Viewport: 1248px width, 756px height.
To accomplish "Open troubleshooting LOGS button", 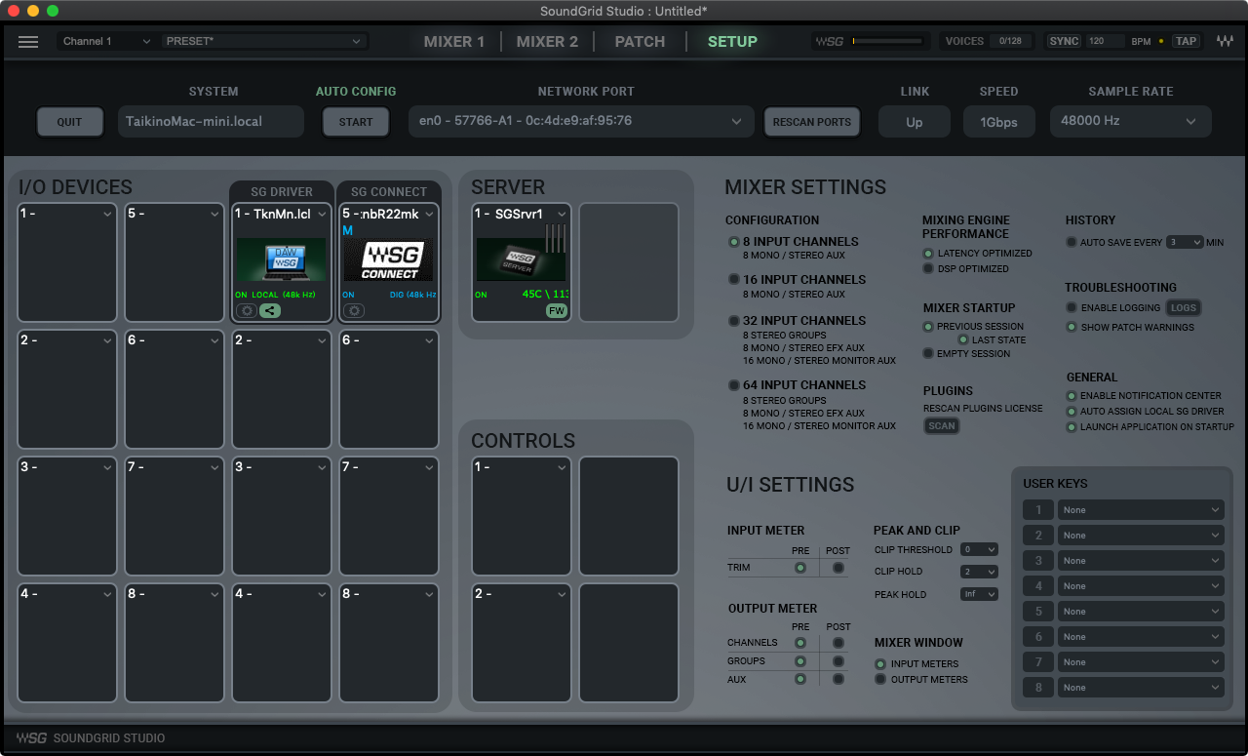I will click(1184, 308).
